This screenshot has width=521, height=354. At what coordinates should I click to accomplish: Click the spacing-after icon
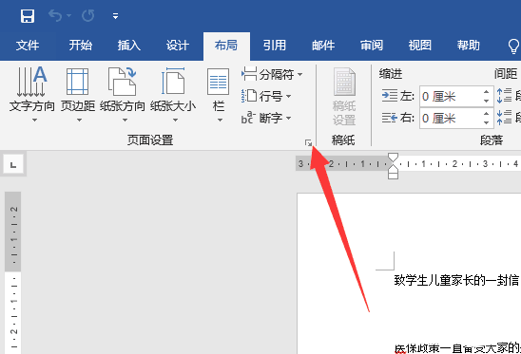click(505, 118)
